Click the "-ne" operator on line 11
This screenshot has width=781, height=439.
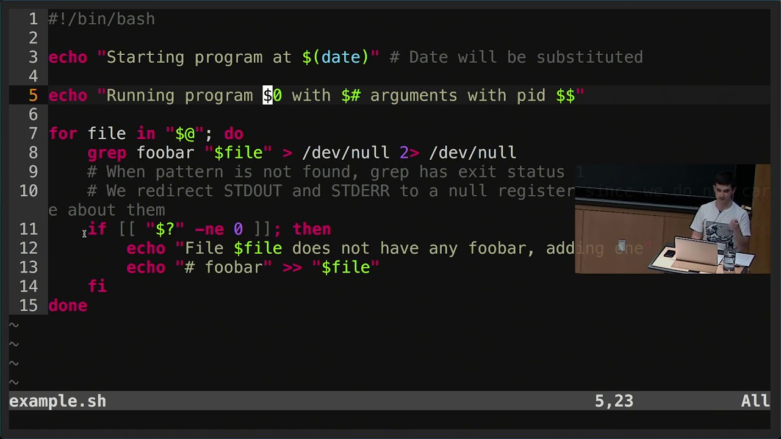click(x=209, y=229)
